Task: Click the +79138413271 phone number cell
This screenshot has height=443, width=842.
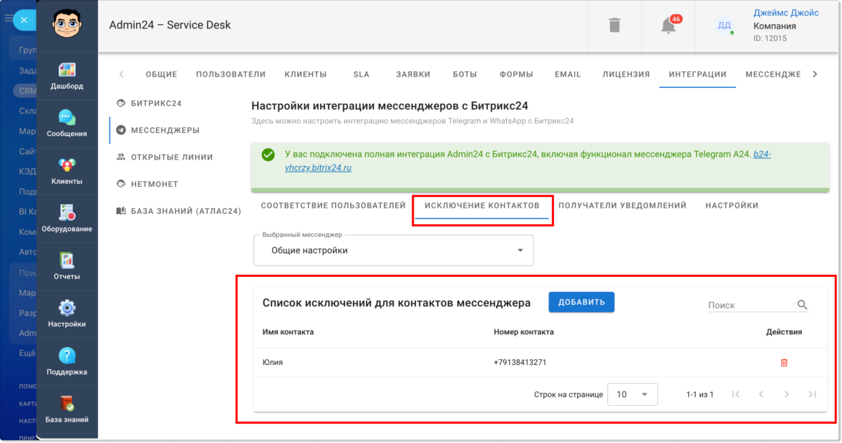Action: [520, 362]
